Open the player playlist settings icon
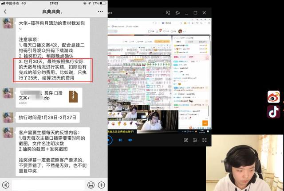This screenshot has width=284, height=191. coord(195,140)
